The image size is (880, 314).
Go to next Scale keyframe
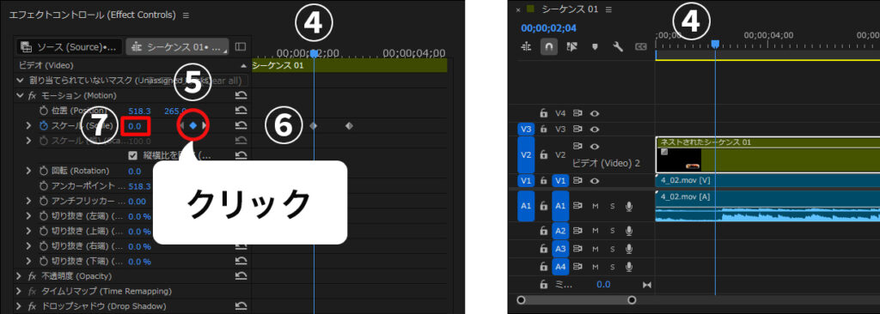click(205, 126)
